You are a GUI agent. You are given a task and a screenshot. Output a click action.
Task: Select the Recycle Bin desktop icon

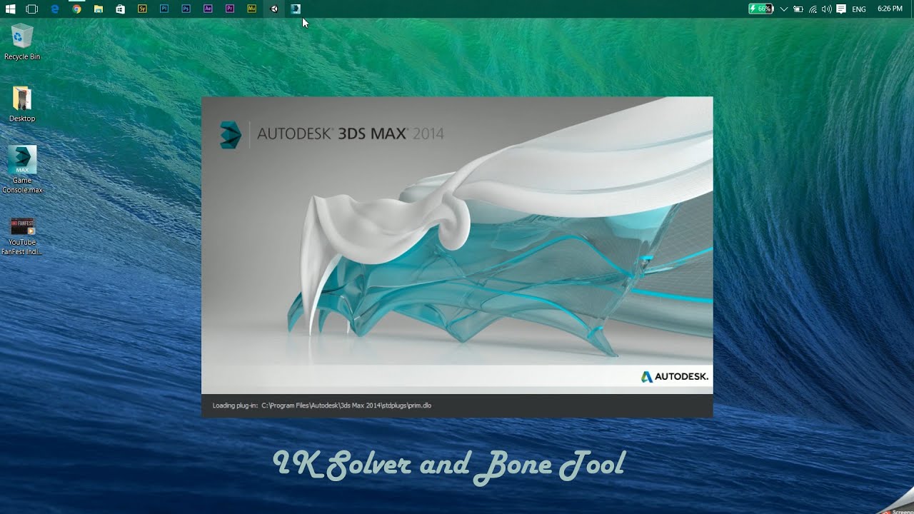pyautogui.click(x=22, y=42)
